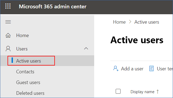Open the app launcher waffle icon
173x98 pixels.
click(x=8, y=6)
